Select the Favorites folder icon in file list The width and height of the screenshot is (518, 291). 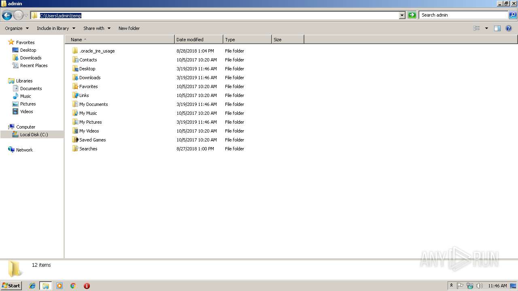pos(75,86)
